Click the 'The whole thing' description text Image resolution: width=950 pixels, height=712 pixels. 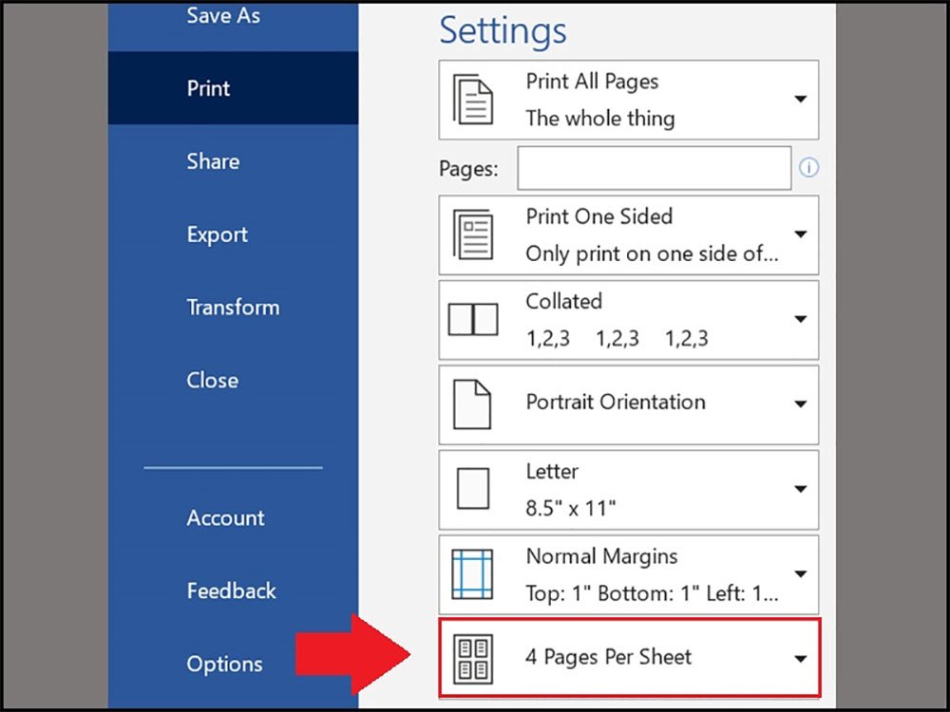click(x=599, y=118)
